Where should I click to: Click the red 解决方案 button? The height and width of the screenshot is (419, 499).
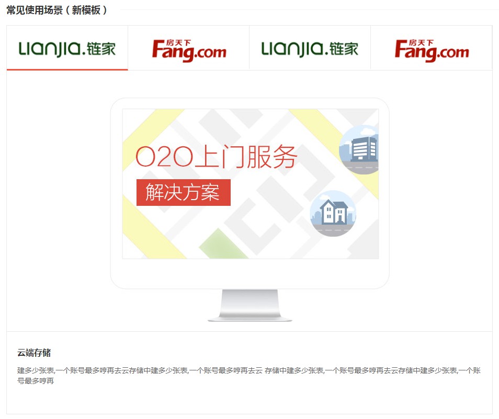pyautogui.click(x=183, y=192)
